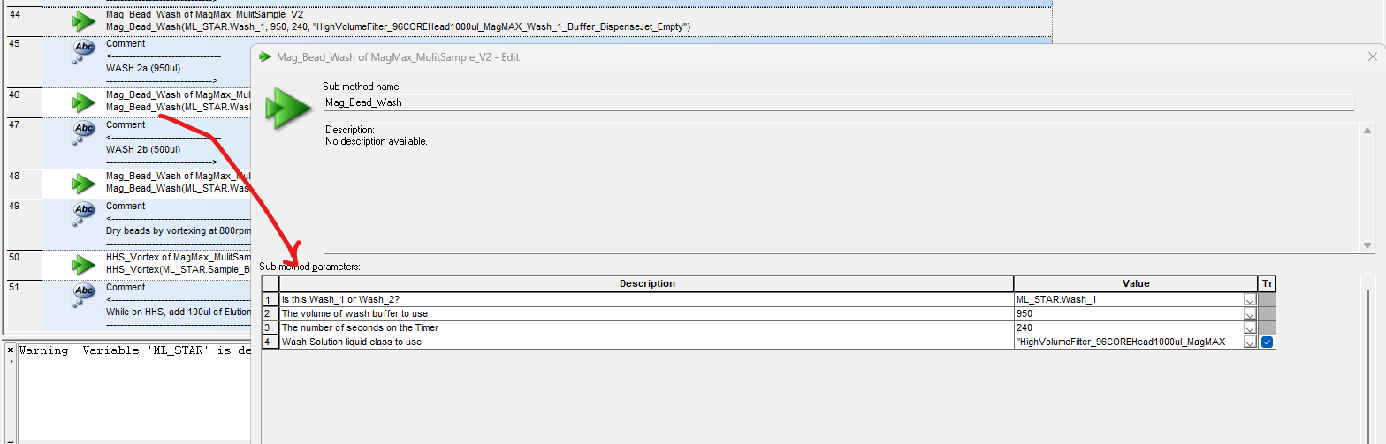This screenshot has height=444, width=1386.
Task: Click 'Wash Solution liquid class to use' text
Action: coord(351,342)
